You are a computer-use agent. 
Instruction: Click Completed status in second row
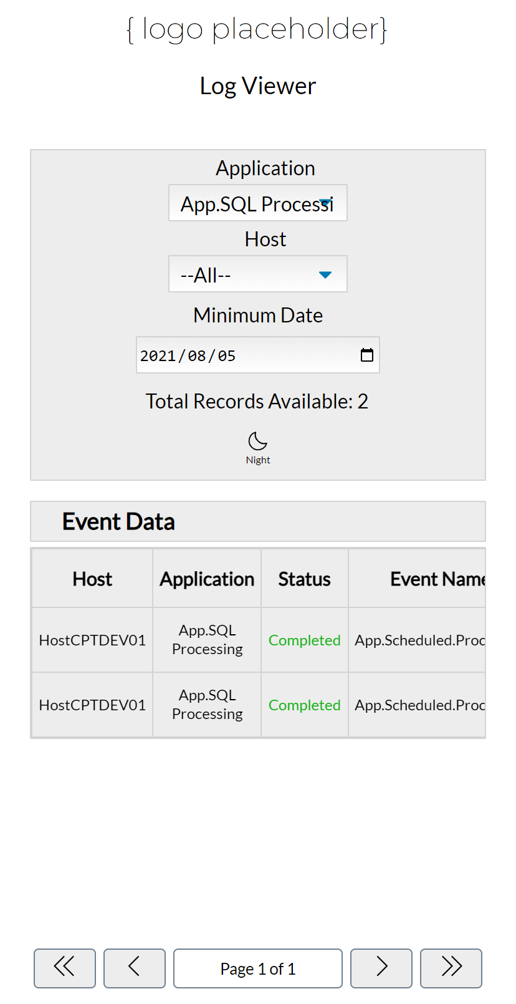305,705
